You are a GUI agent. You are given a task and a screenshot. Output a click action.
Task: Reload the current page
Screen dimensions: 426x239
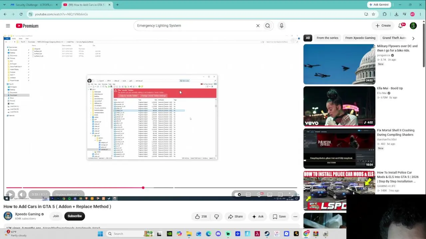pos(21,14)
